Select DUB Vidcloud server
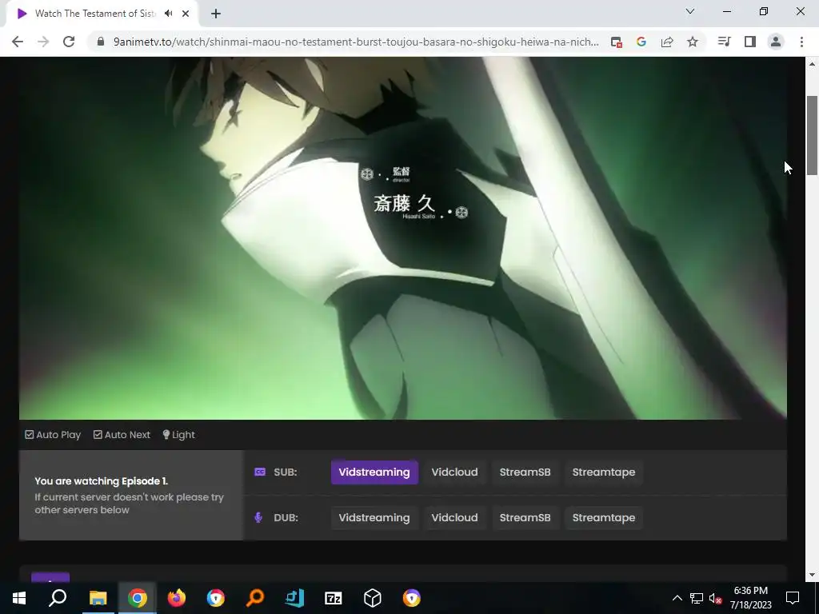The width and height of the screenshot is (819, 614). [454, 518]
